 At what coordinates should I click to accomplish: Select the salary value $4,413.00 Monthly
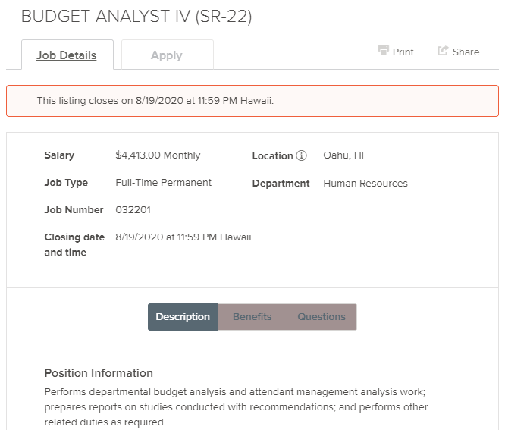tap(158, 155)
